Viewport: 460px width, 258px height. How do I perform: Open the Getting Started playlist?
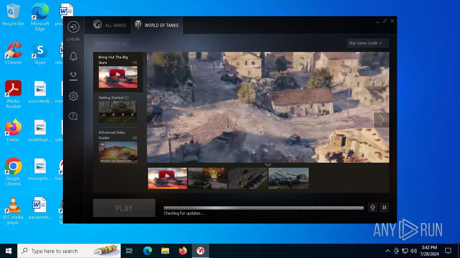pyautogui.click(x=118, y=109)
